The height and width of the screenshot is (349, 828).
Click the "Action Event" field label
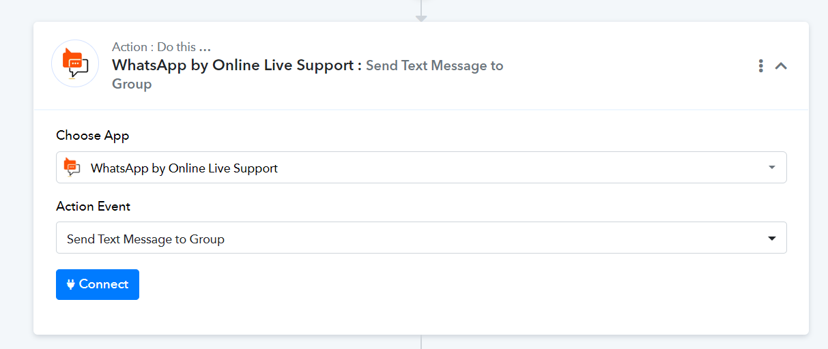coord(93,206)
